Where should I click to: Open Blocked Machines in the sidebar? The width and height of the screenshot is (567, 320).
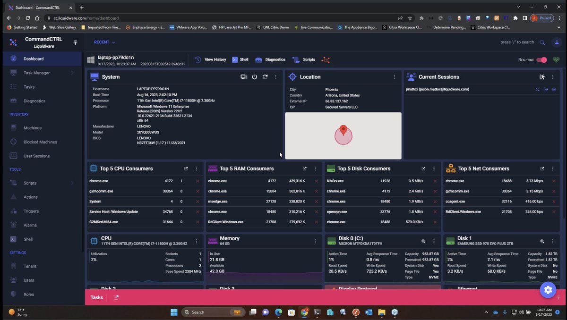(41, 142)
